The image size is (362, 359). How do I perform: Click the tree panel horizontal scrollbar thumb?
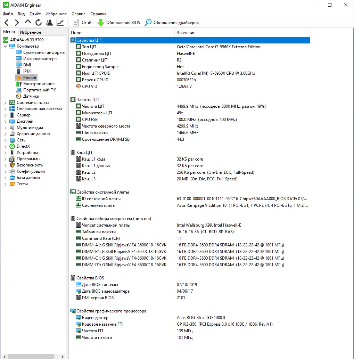click(31, 357)
